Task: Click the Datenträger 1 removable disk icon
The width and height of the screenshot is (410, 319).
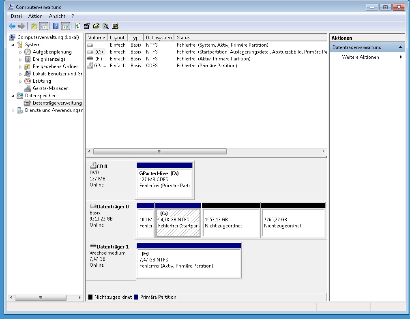Action: pos(93,246)
